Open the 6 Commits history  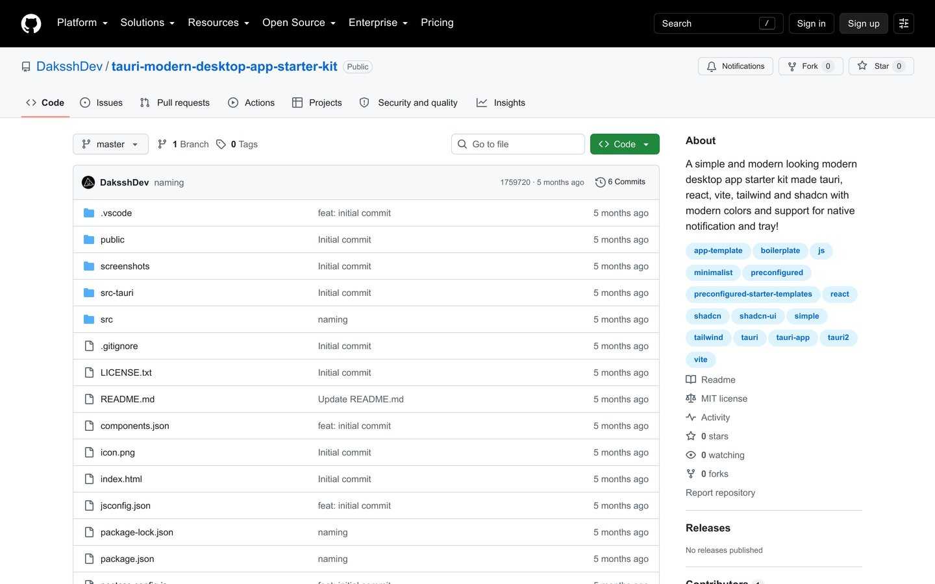(x=620, y=182)
